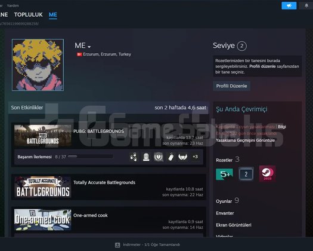Click the level 2 badge icon
Screen dimensions: 313x251
point(246,174)
